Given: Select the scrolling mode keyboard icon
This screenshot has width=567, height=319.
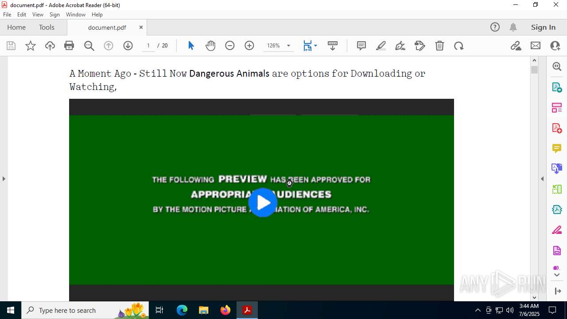Looking at the screenshot, I should click(x=333, y=46).
